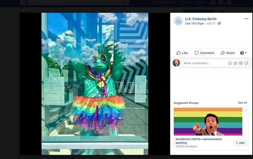Click the Facebook logo icon

pyautogui.click(x=23, y=2)
